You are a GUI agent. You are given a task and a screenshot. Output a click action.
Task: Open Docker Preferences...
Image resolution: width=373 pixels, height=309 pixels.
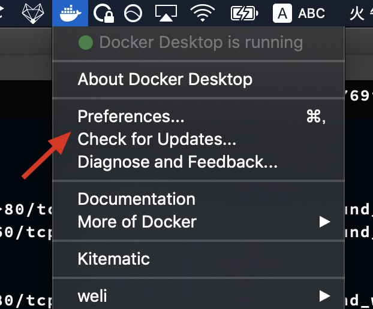198,116
